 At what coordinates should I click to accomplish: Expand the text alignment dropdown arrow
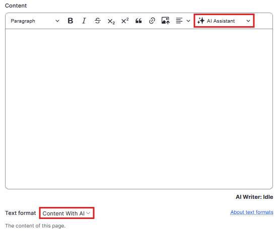click(188, 21)
